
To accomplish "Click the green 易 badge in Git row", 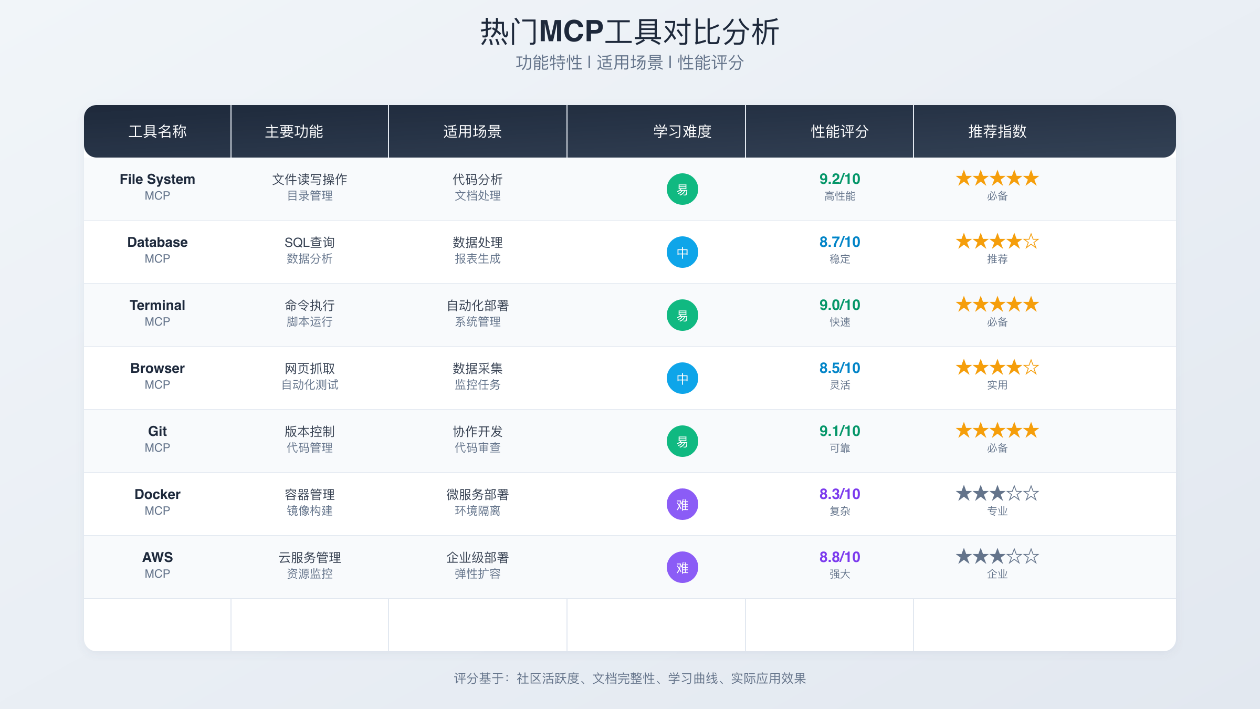I will pos(682,441).
